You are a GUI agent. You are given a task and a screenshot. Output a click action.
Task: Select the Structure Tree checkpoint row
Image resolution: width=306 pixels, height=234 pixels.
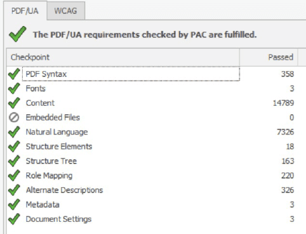coord(156,161)
